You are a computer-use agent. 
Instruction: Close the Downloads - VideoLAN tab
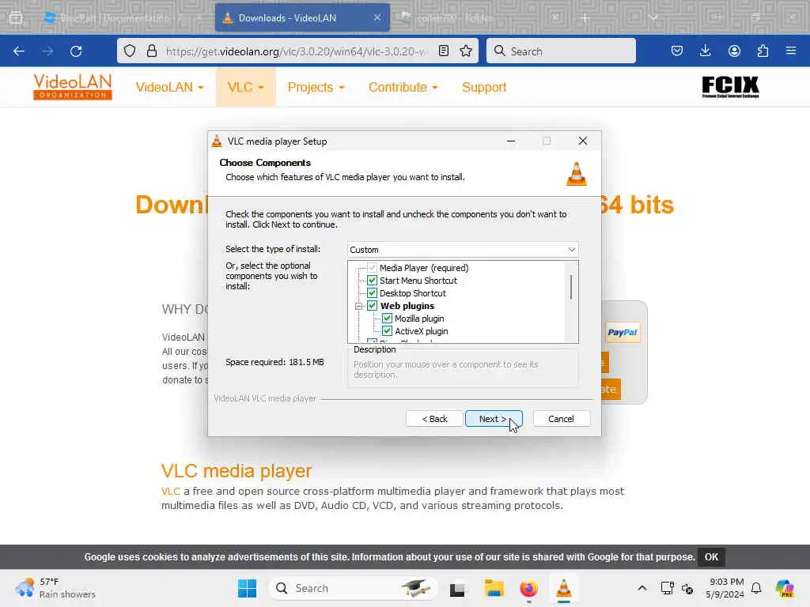pyautogui.click(x=377, y=17)
